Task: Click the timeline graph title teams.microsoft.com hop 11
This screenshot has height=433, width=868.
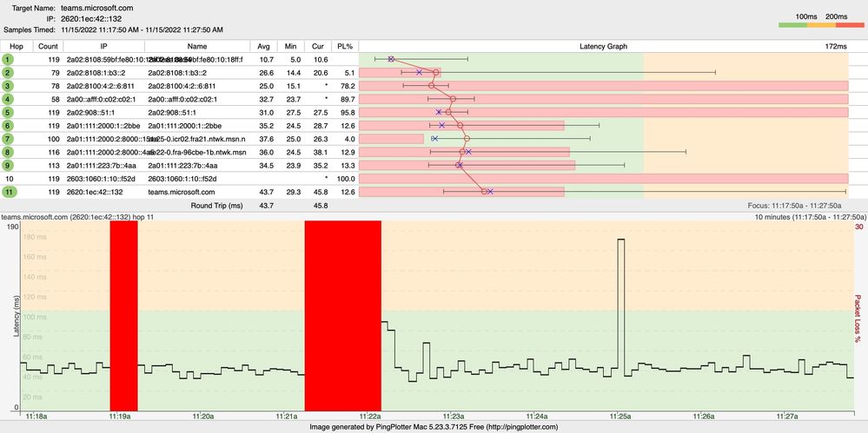Action: click(77, 217)
